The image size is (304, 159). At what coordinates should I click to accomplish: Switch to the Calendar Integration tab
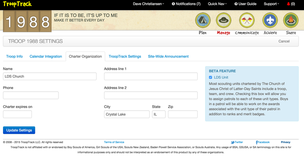click(46, 57)
